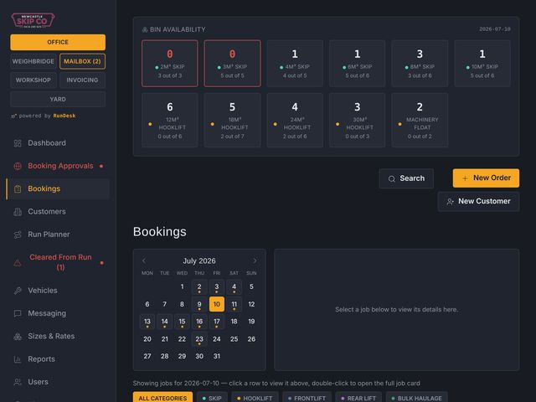Create a New Order

[x=486, y=178]
